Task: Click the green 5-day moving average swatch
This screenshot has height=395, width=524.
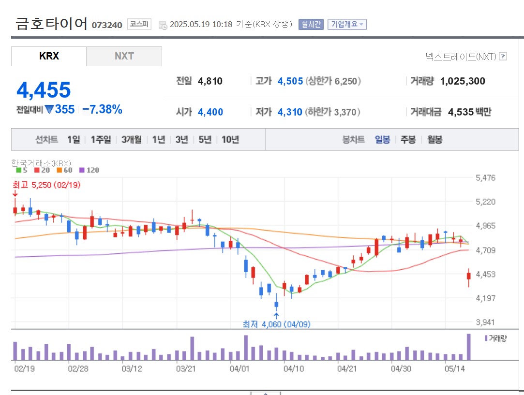Action: click(18, 170)
